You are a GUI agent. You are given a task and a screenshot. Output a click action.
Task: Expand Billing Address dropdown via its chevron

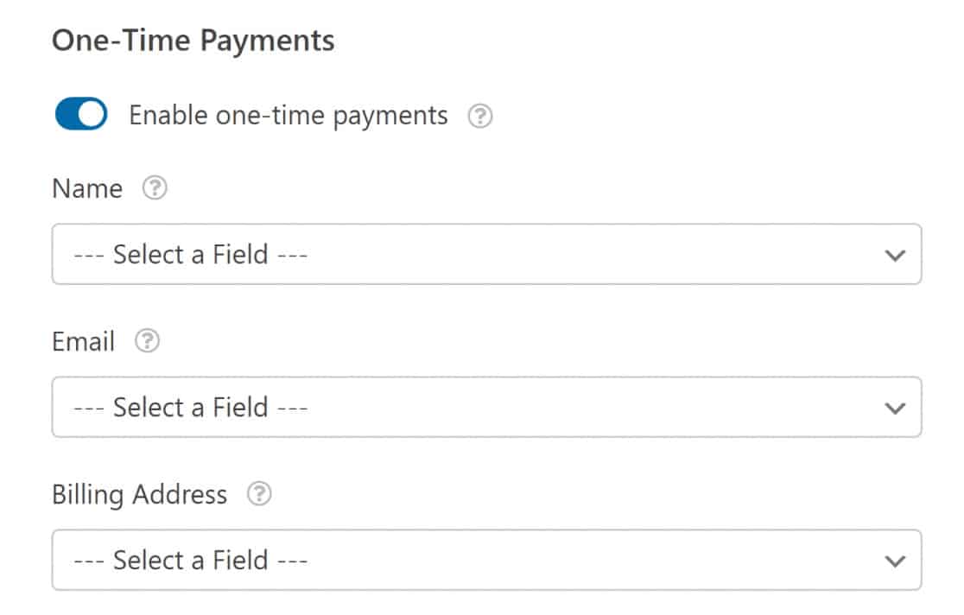[x=895, y=561]
